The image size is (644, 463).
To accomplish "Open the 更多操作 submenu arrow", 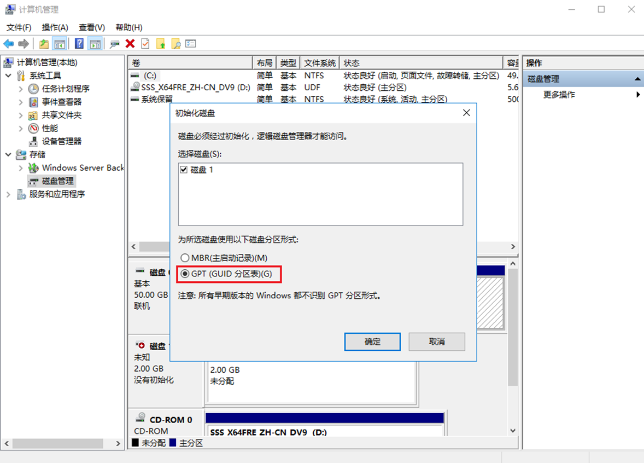I will click(638, 95).
